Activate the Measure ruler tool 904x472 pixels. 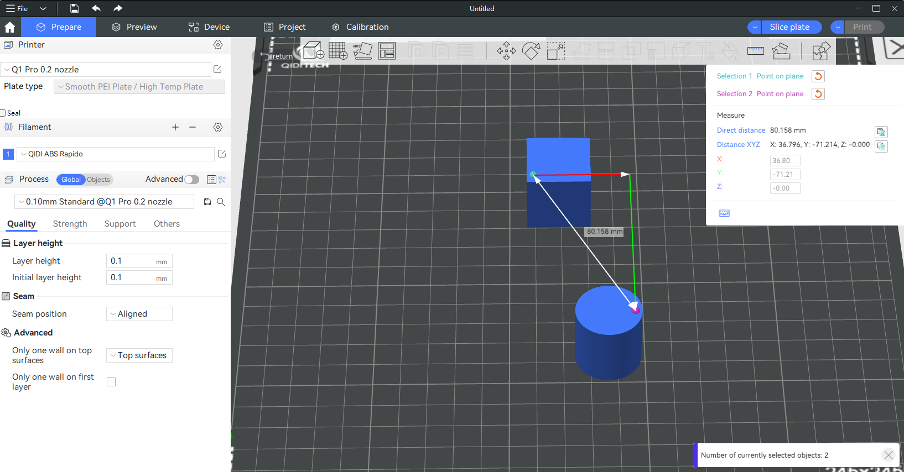click(x=755, y=51)
